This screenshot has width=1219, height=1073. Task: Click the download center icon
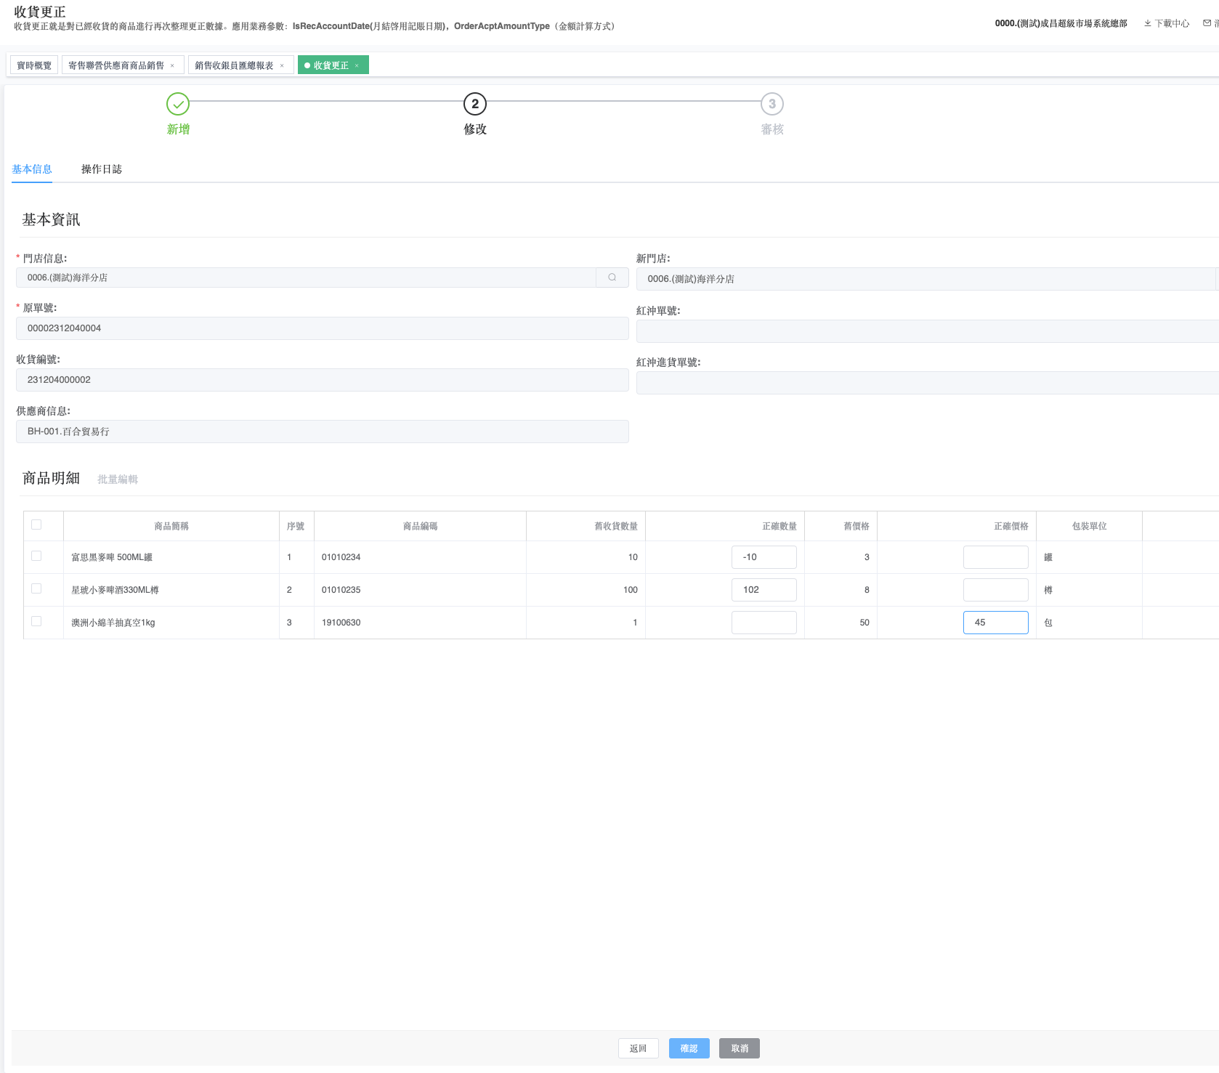point(1148,23)
